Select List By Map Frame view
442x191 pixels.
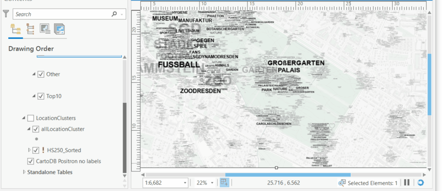coord(45,29)
